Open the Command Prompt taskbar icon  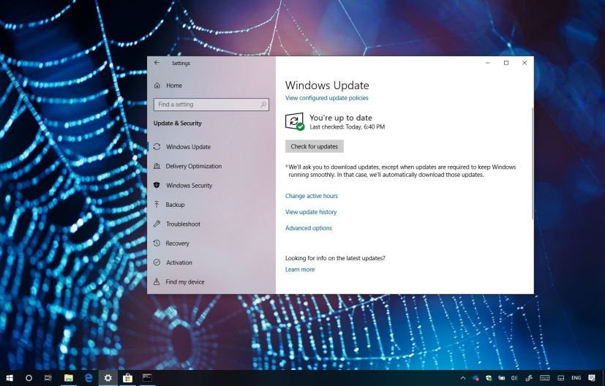click(x=147, y=378)
